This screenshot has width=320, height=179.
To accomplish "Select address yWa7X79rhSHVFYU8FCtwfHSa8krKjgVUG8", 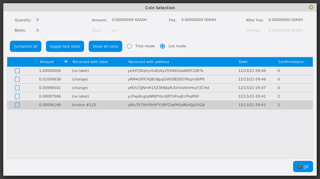I will coord(166,105).
